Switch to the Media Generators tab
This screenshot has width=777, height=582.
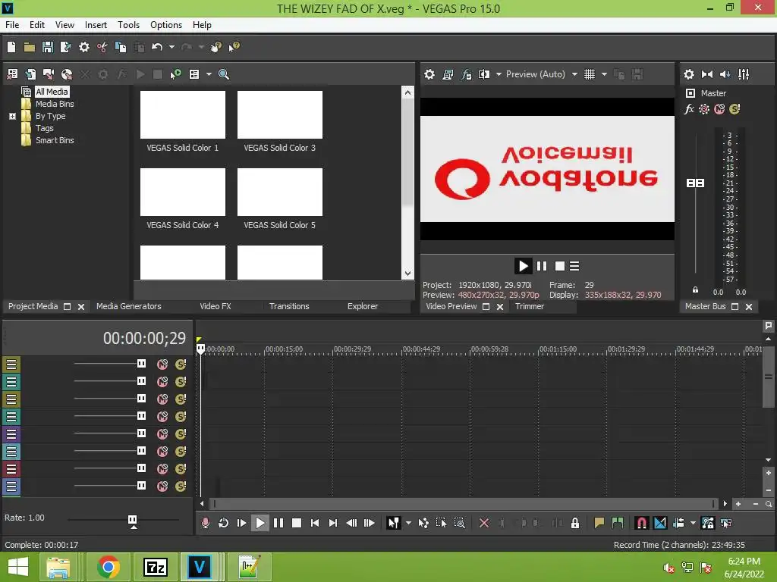click(129, 306)
